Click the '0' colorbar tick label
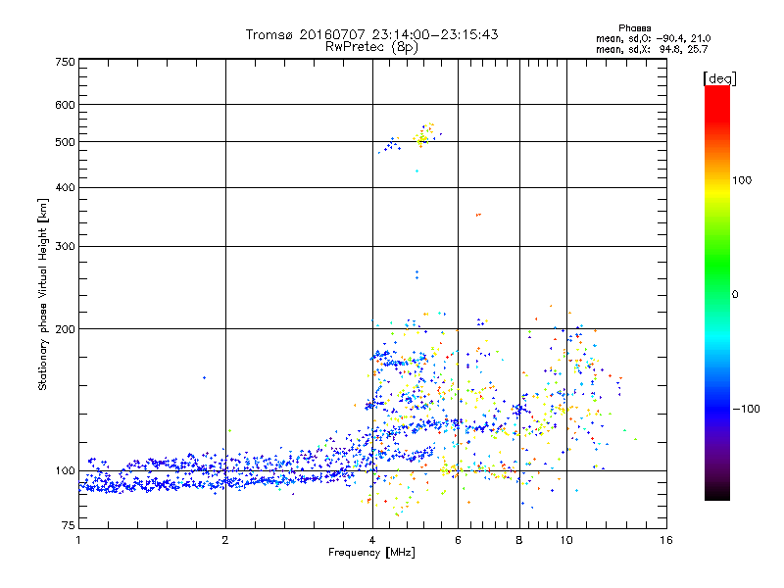This screenshot has width=784, height=588. click(735, 295)
